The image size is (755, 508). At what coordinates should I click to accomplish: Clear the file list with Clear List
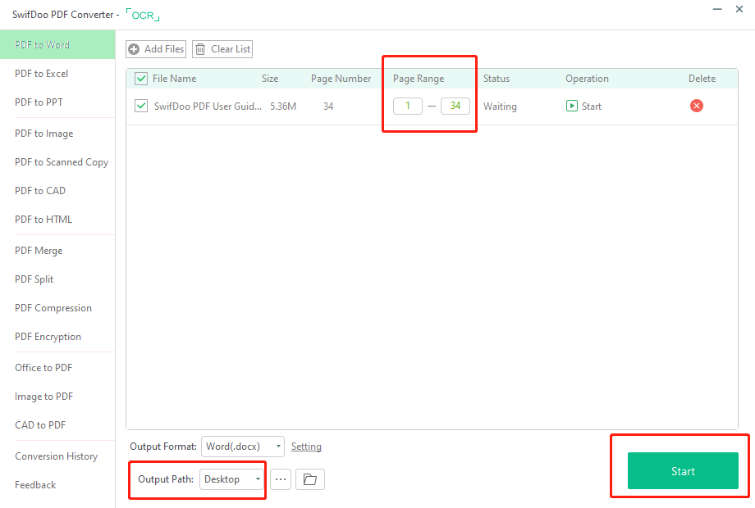click(x=222, y=49)
